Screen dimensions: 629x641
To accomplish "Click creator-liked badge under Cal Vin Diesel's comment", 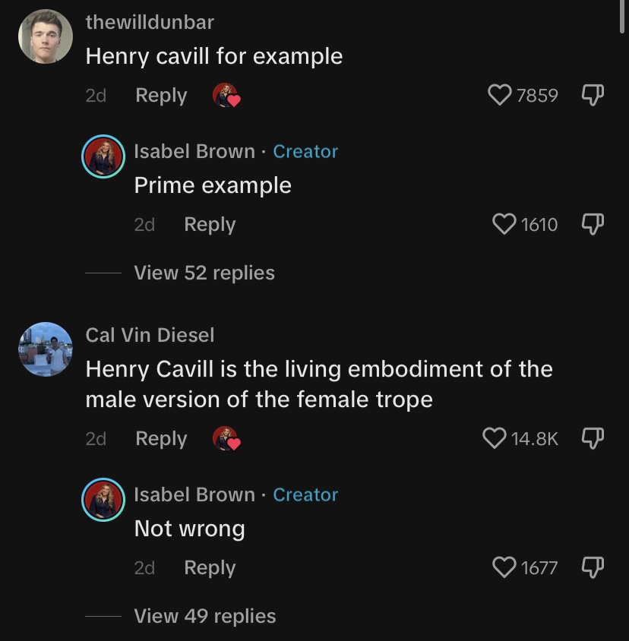I will click(226, 438).
